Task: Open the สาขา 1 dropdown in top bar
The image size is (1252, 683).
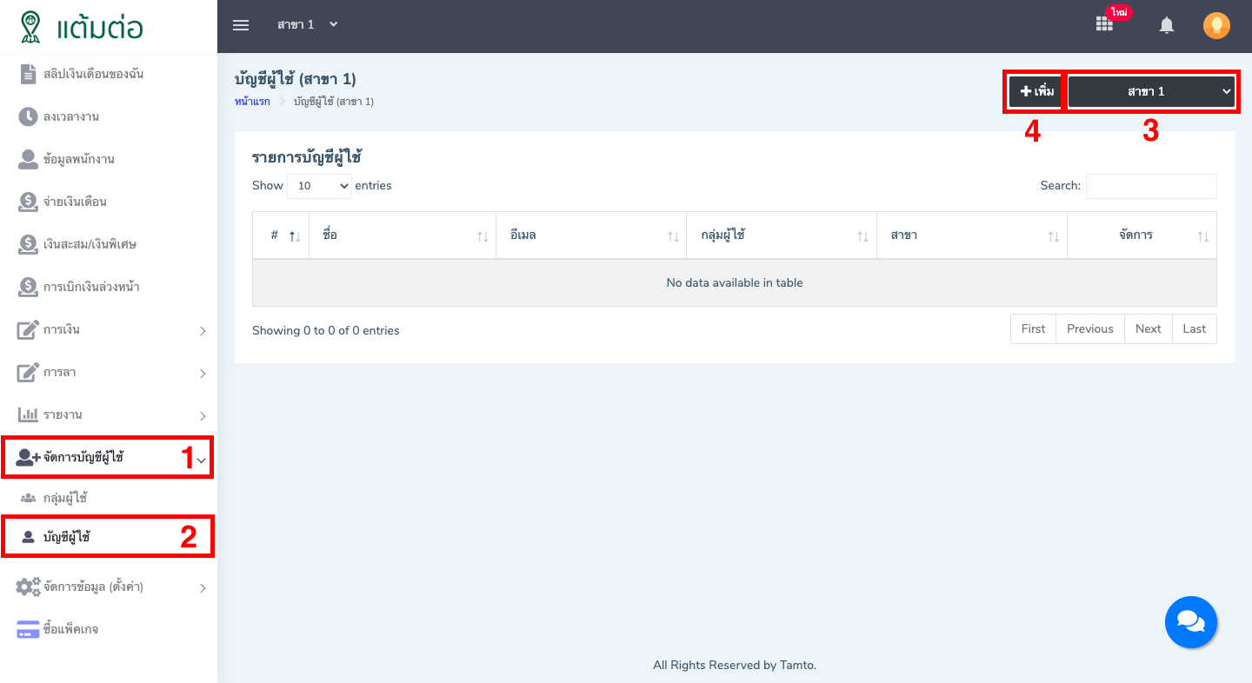Action: 307,25
